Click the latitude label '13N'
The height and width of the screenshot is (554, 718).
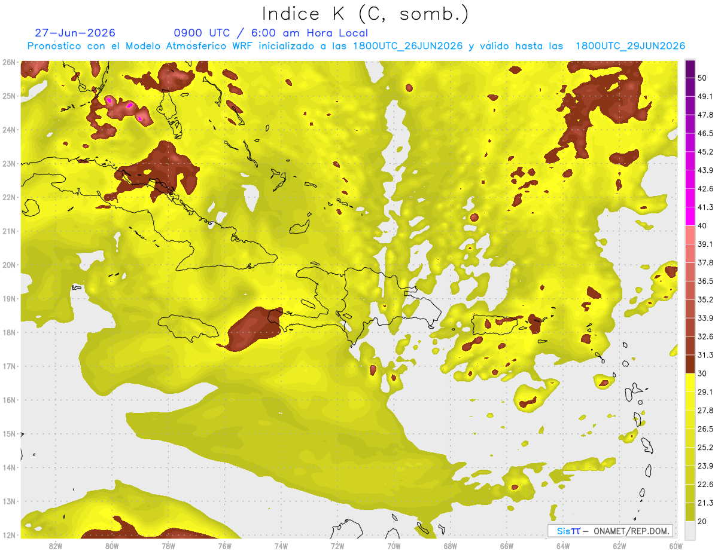point(9,501)
